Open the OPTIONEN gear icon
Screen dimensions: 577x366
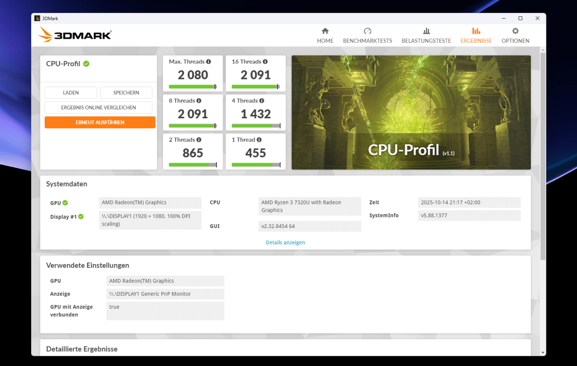click(x=515, y=30)
